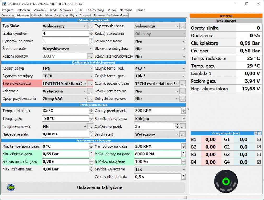
Task: Open the Opóźnienie przeł. ellipsis options
Action: pyautogui.click(x=183, y=127)
